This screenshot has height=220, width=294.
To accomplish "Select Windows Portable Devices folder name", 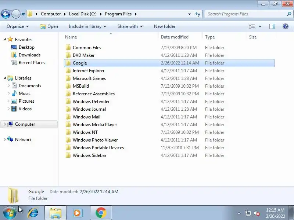I will 98,148.
